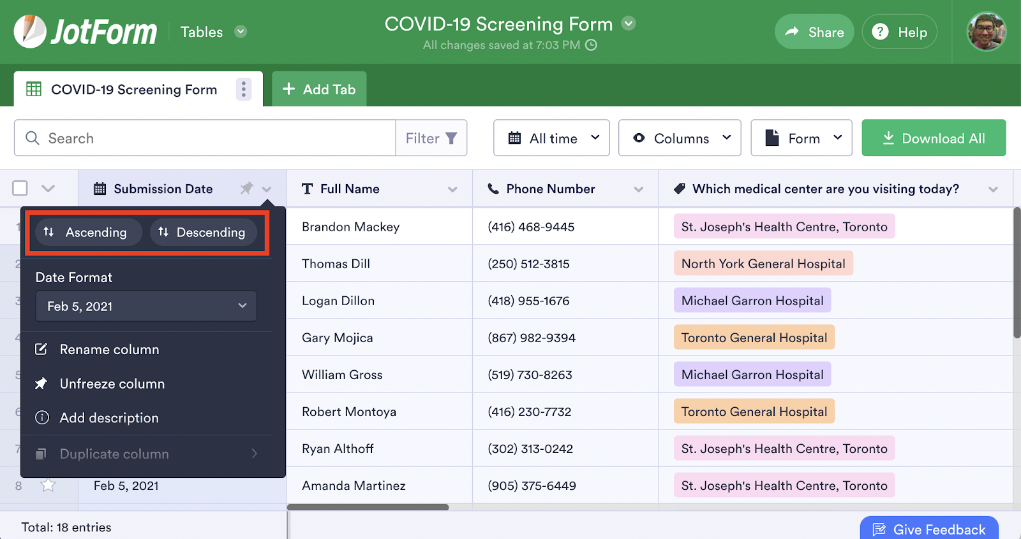
Task: Open the user profile avatar
Action: coord(986,31)
